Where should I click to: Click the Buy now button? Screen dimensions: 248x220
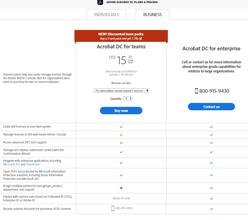coord(121,111)
